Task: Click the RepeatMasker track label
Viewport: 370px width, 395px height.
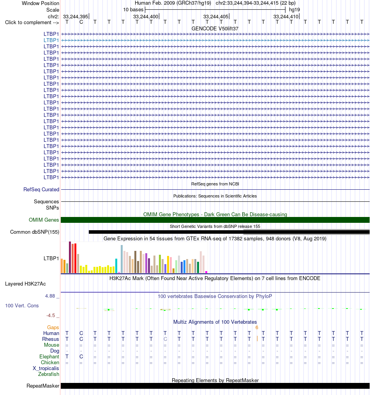Action: (43, 386)
